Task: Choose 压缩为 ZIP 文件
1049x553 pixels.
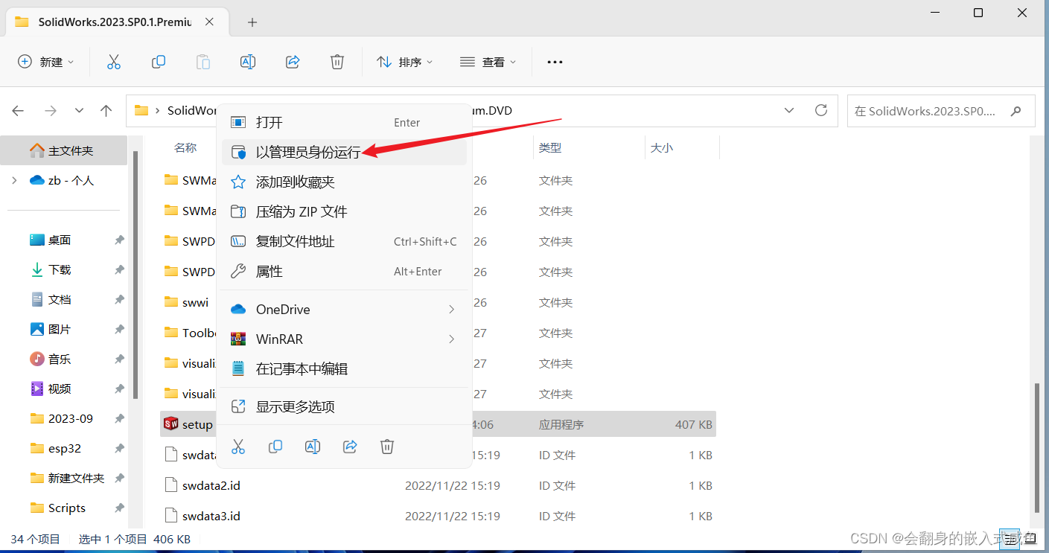Action: click(345, 211)
